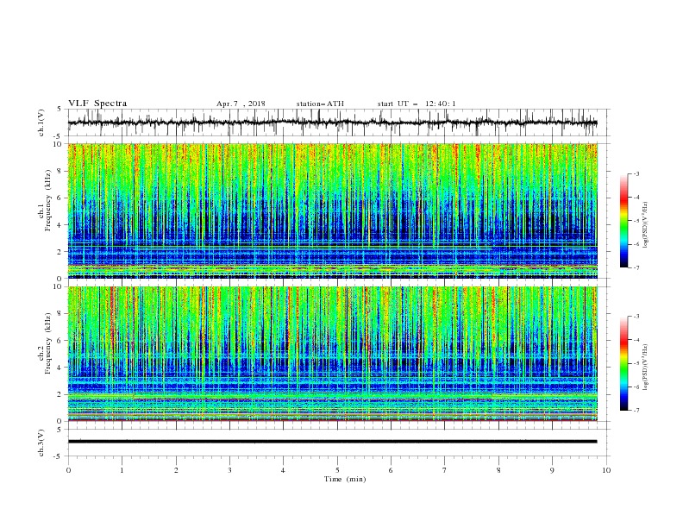Click inside the ch.2 spectrogram panel

332,354
